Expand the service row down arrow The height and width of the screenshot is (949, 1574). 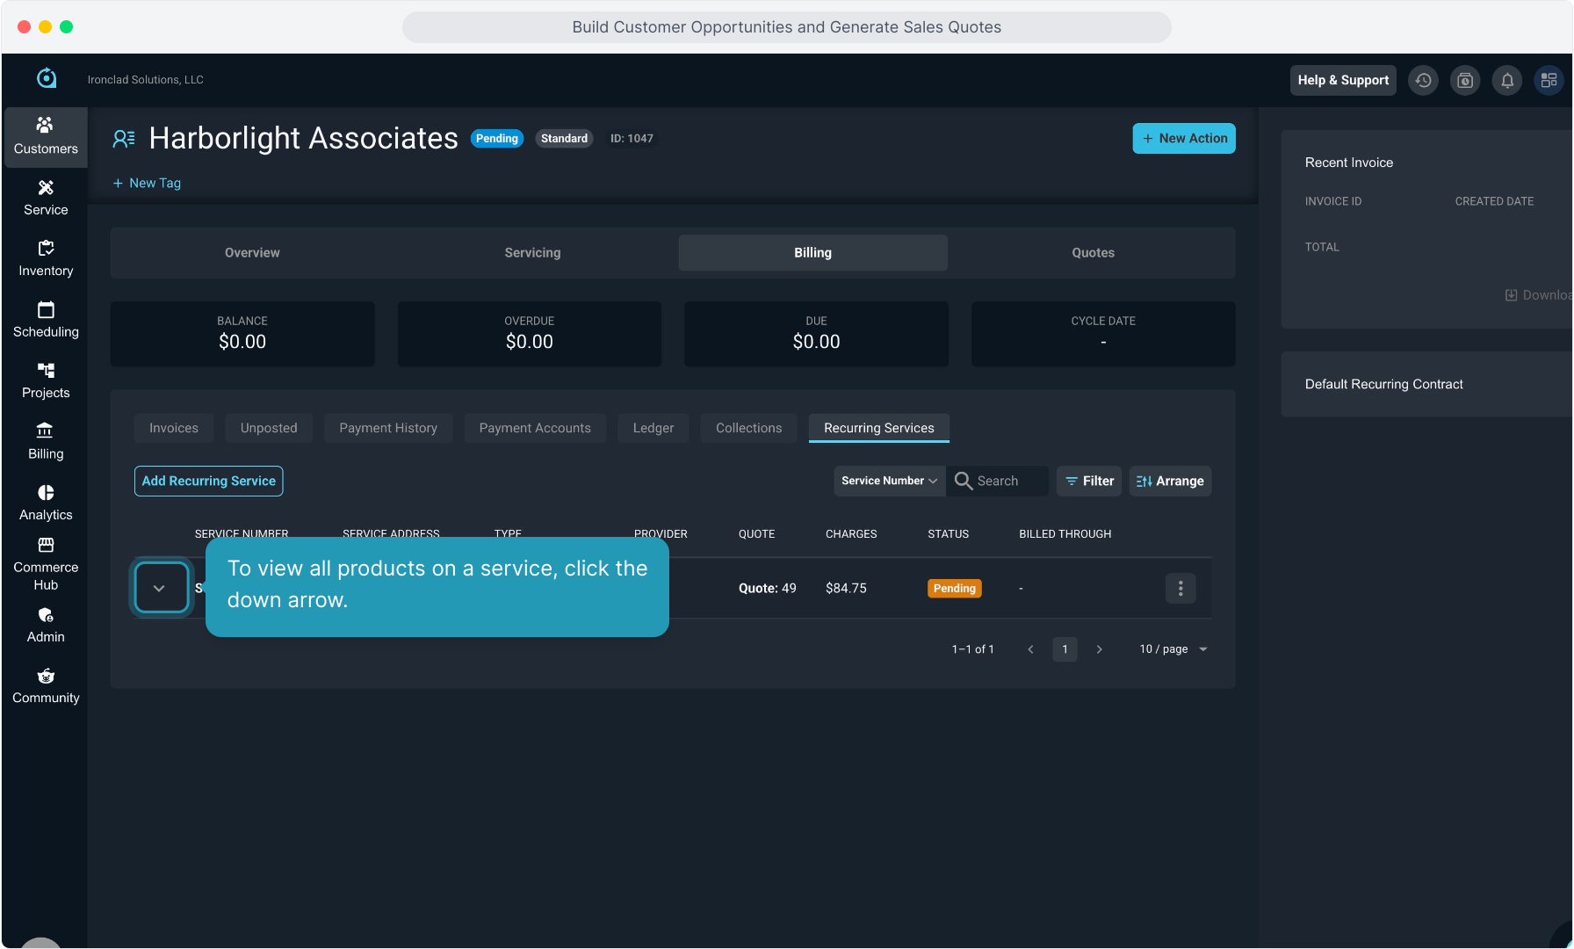(160, 588)
